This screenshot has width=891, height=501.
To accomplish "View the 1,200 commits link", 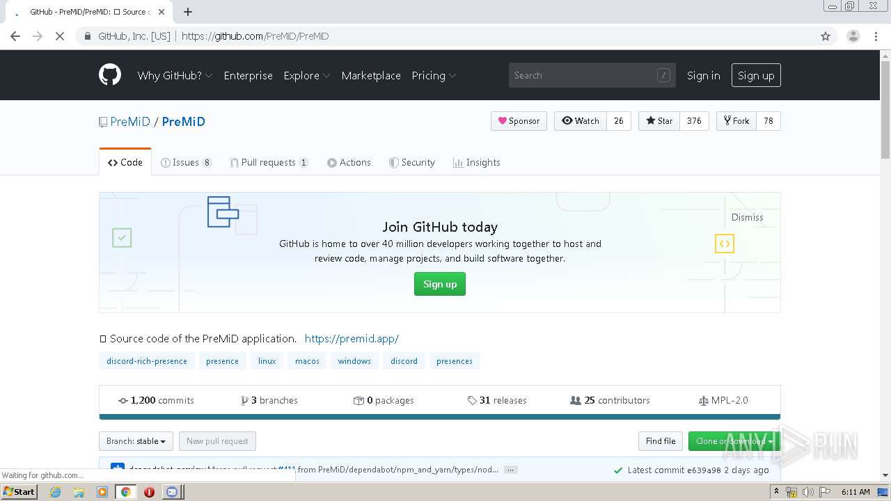I will pos(156,401).
